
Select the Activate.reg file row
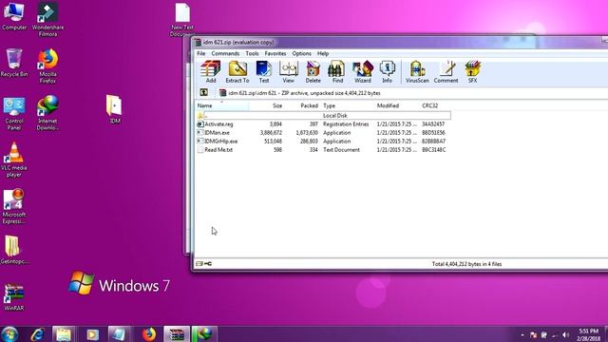(x=323, y=124)
